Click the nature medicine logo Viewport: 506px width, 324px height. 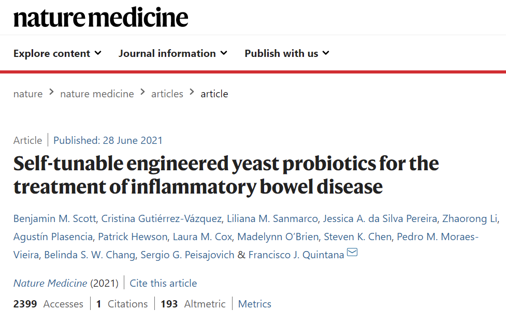click(x=100, y=18)
